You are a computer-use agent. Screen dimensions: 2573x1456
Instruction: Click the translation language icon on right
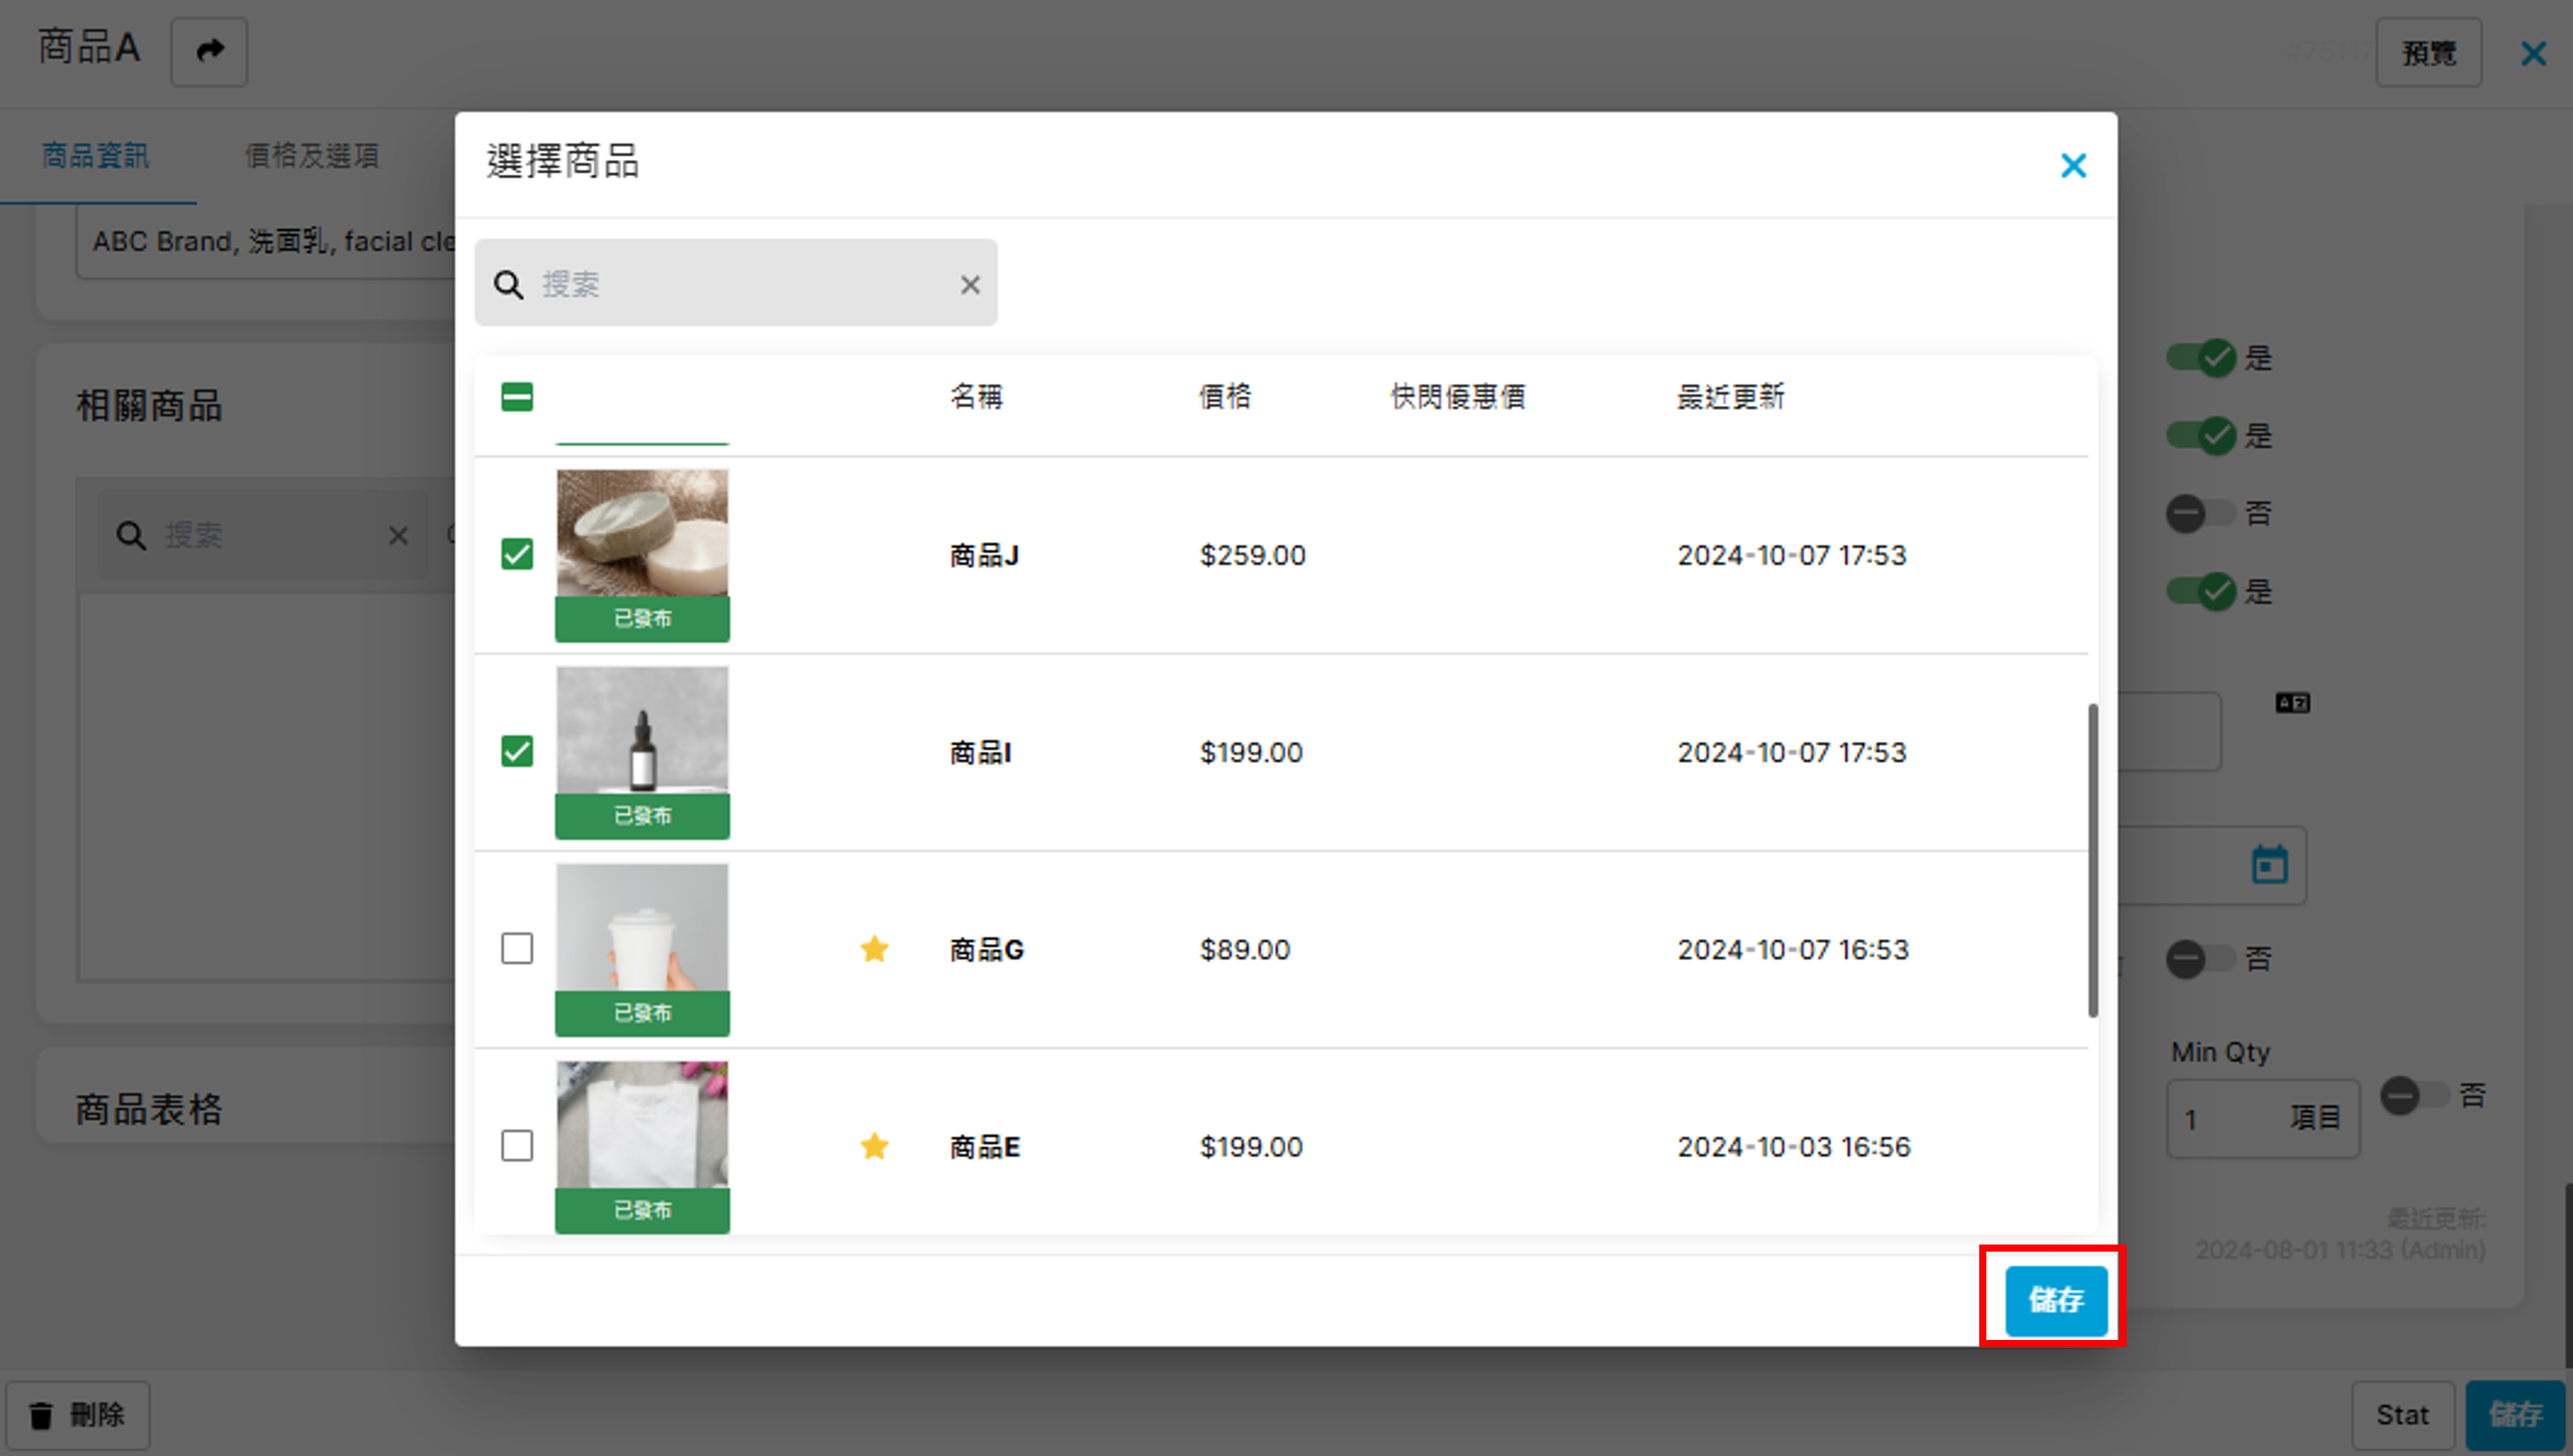(2292, 703)
